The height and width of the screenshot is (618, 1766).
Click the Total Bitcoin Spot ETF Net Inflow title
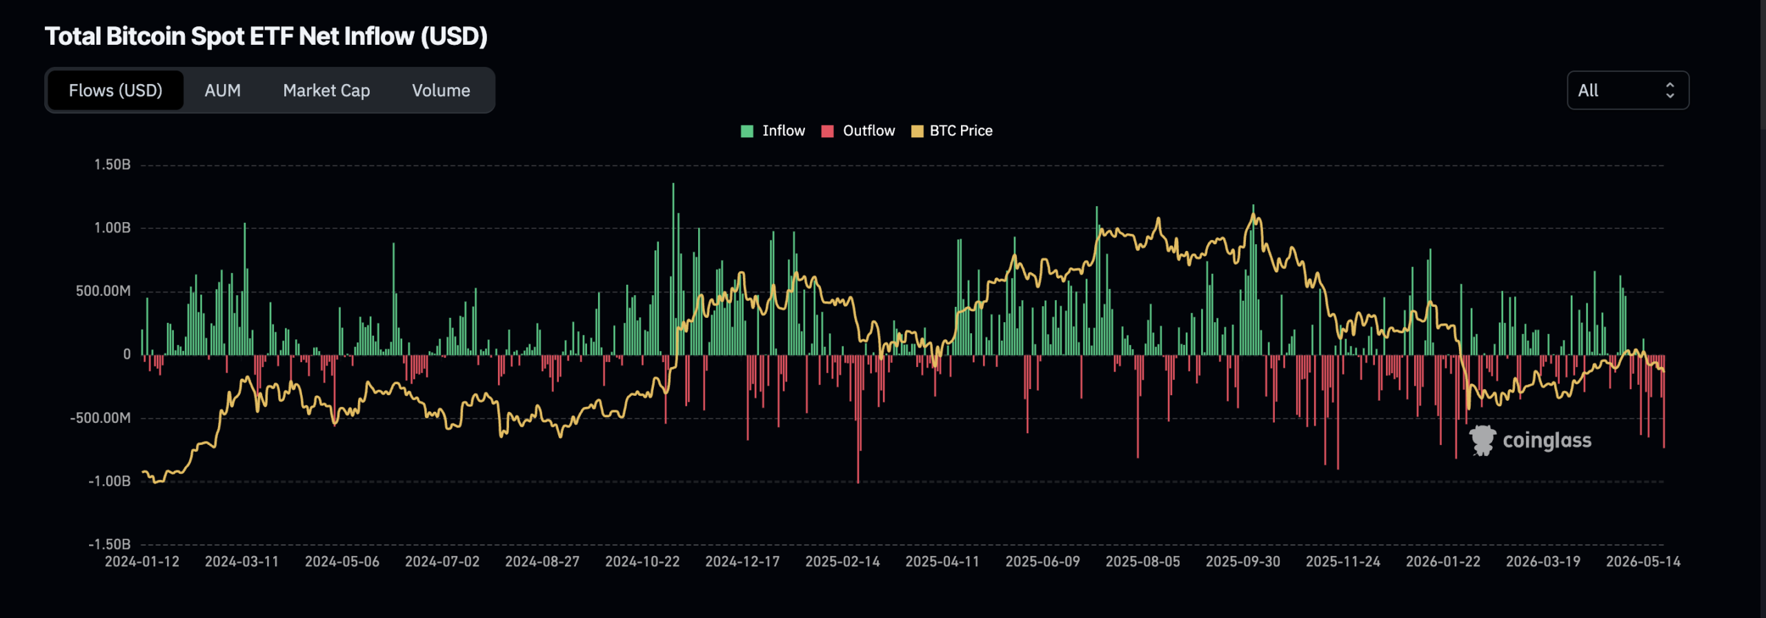(x=266, y=37)
